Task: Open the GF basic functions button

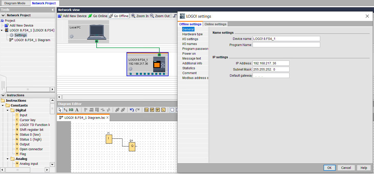Action: point(152,110)
